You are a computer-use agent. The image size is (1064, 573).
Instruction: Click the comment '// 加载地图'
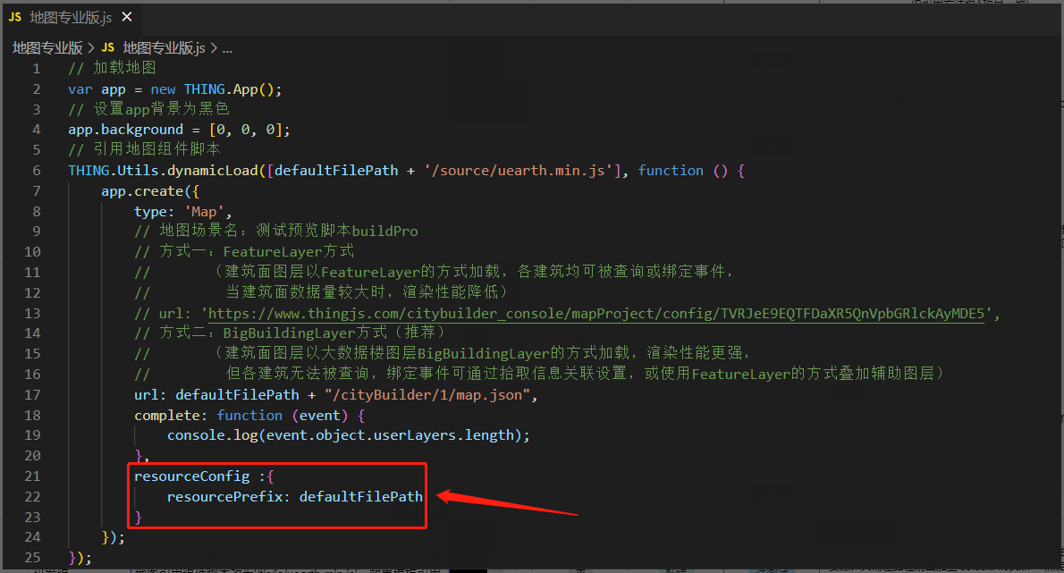click(x=112, y=68)
